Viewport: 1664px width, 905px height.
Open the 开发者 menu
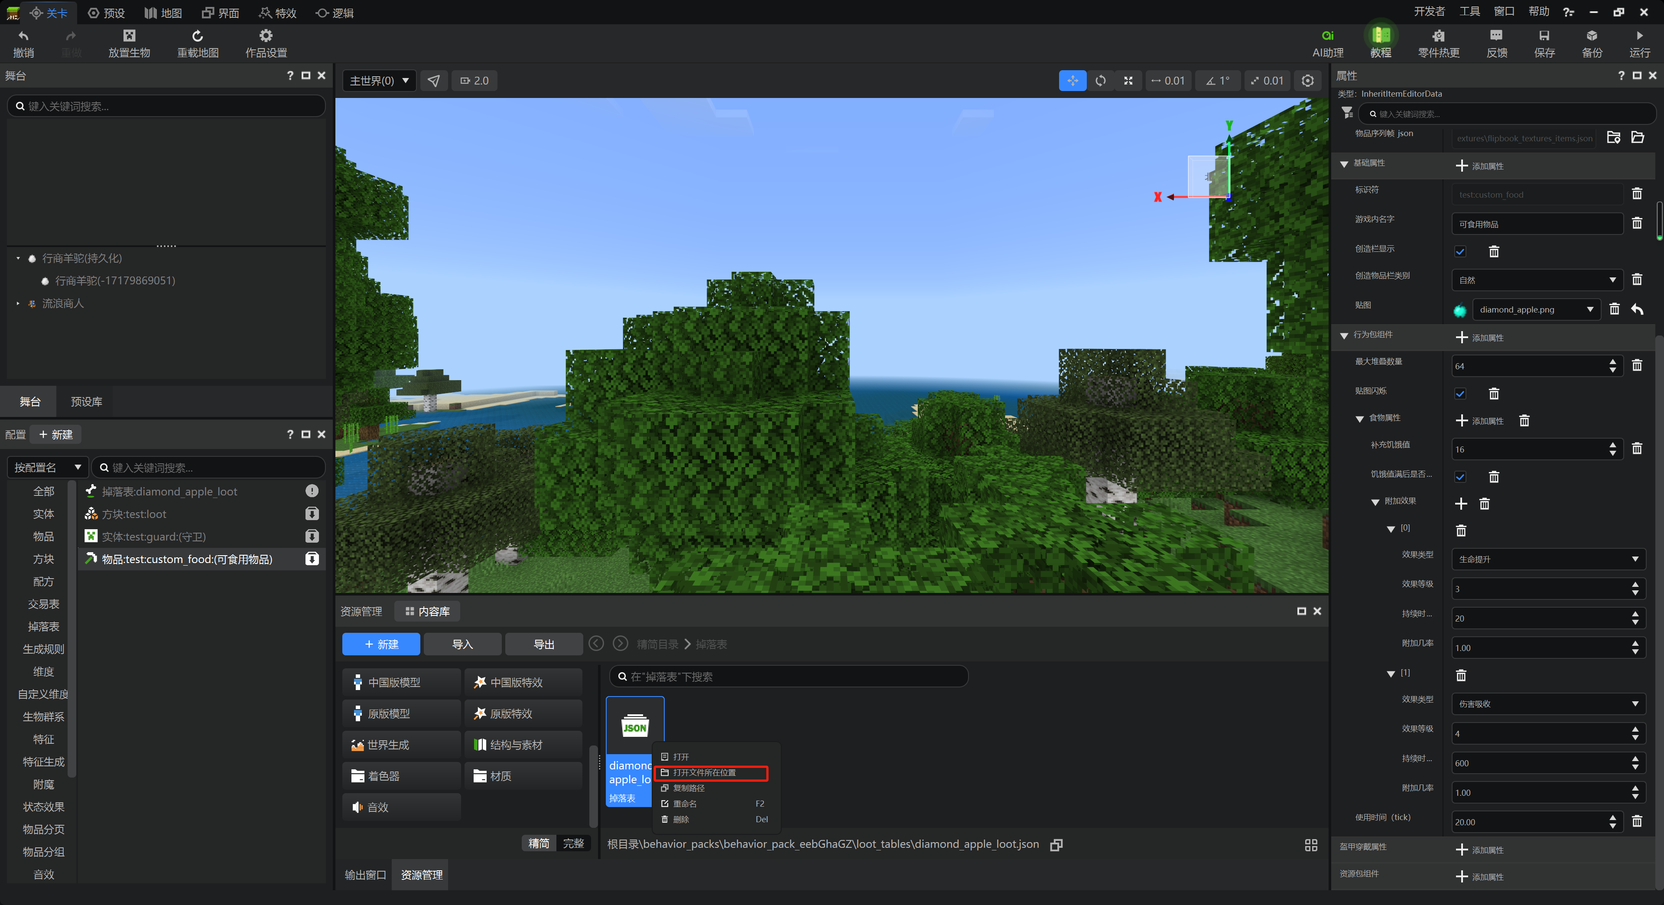1429,12
